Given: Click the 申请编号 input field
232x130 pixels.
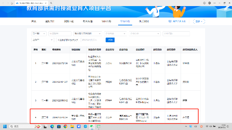Looking at the screenshot, I should click(60, 34).
